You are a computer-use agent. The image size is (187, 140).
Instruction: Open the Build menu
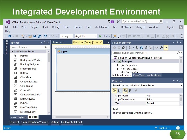[45, 27]
